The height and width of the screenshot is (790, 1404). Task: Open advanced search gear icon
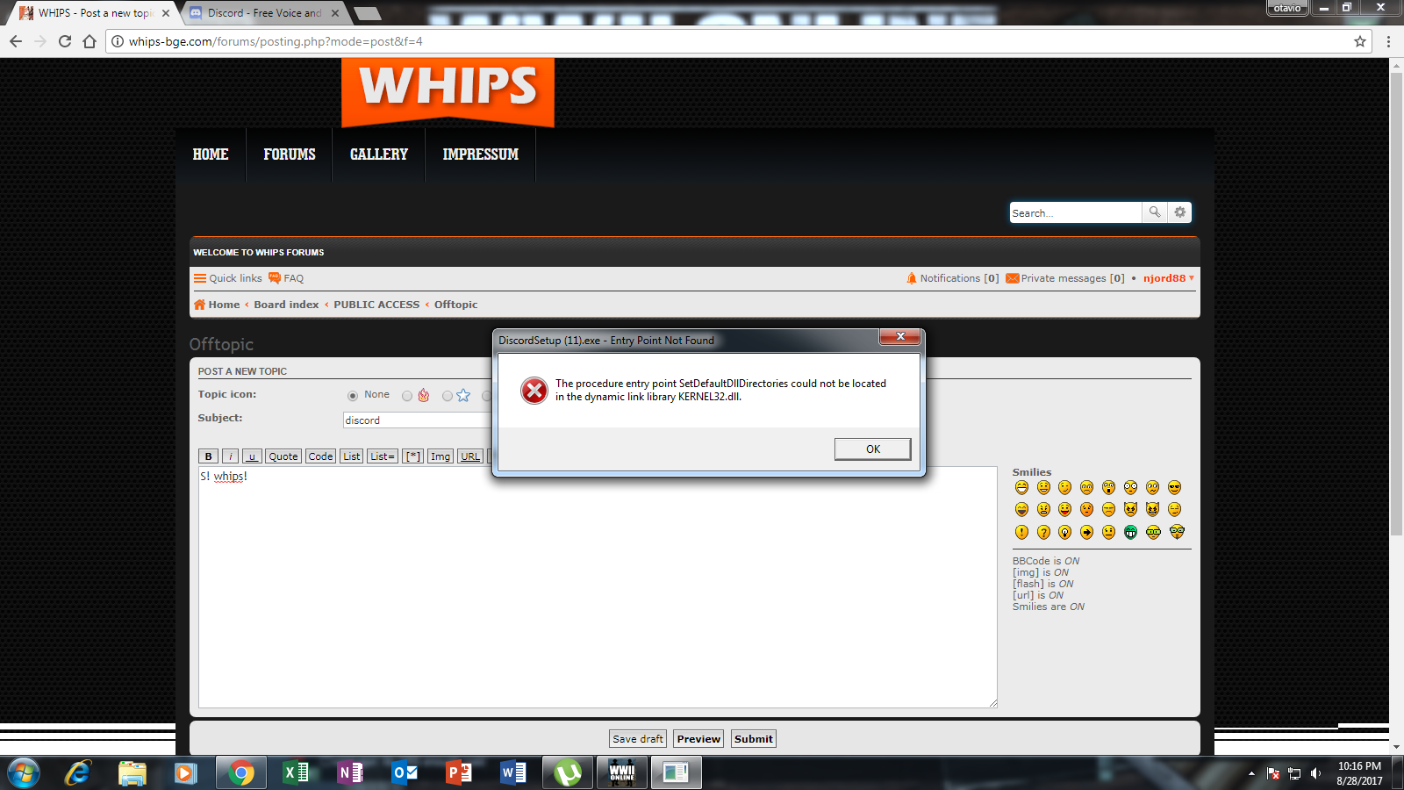point(1180,212)
